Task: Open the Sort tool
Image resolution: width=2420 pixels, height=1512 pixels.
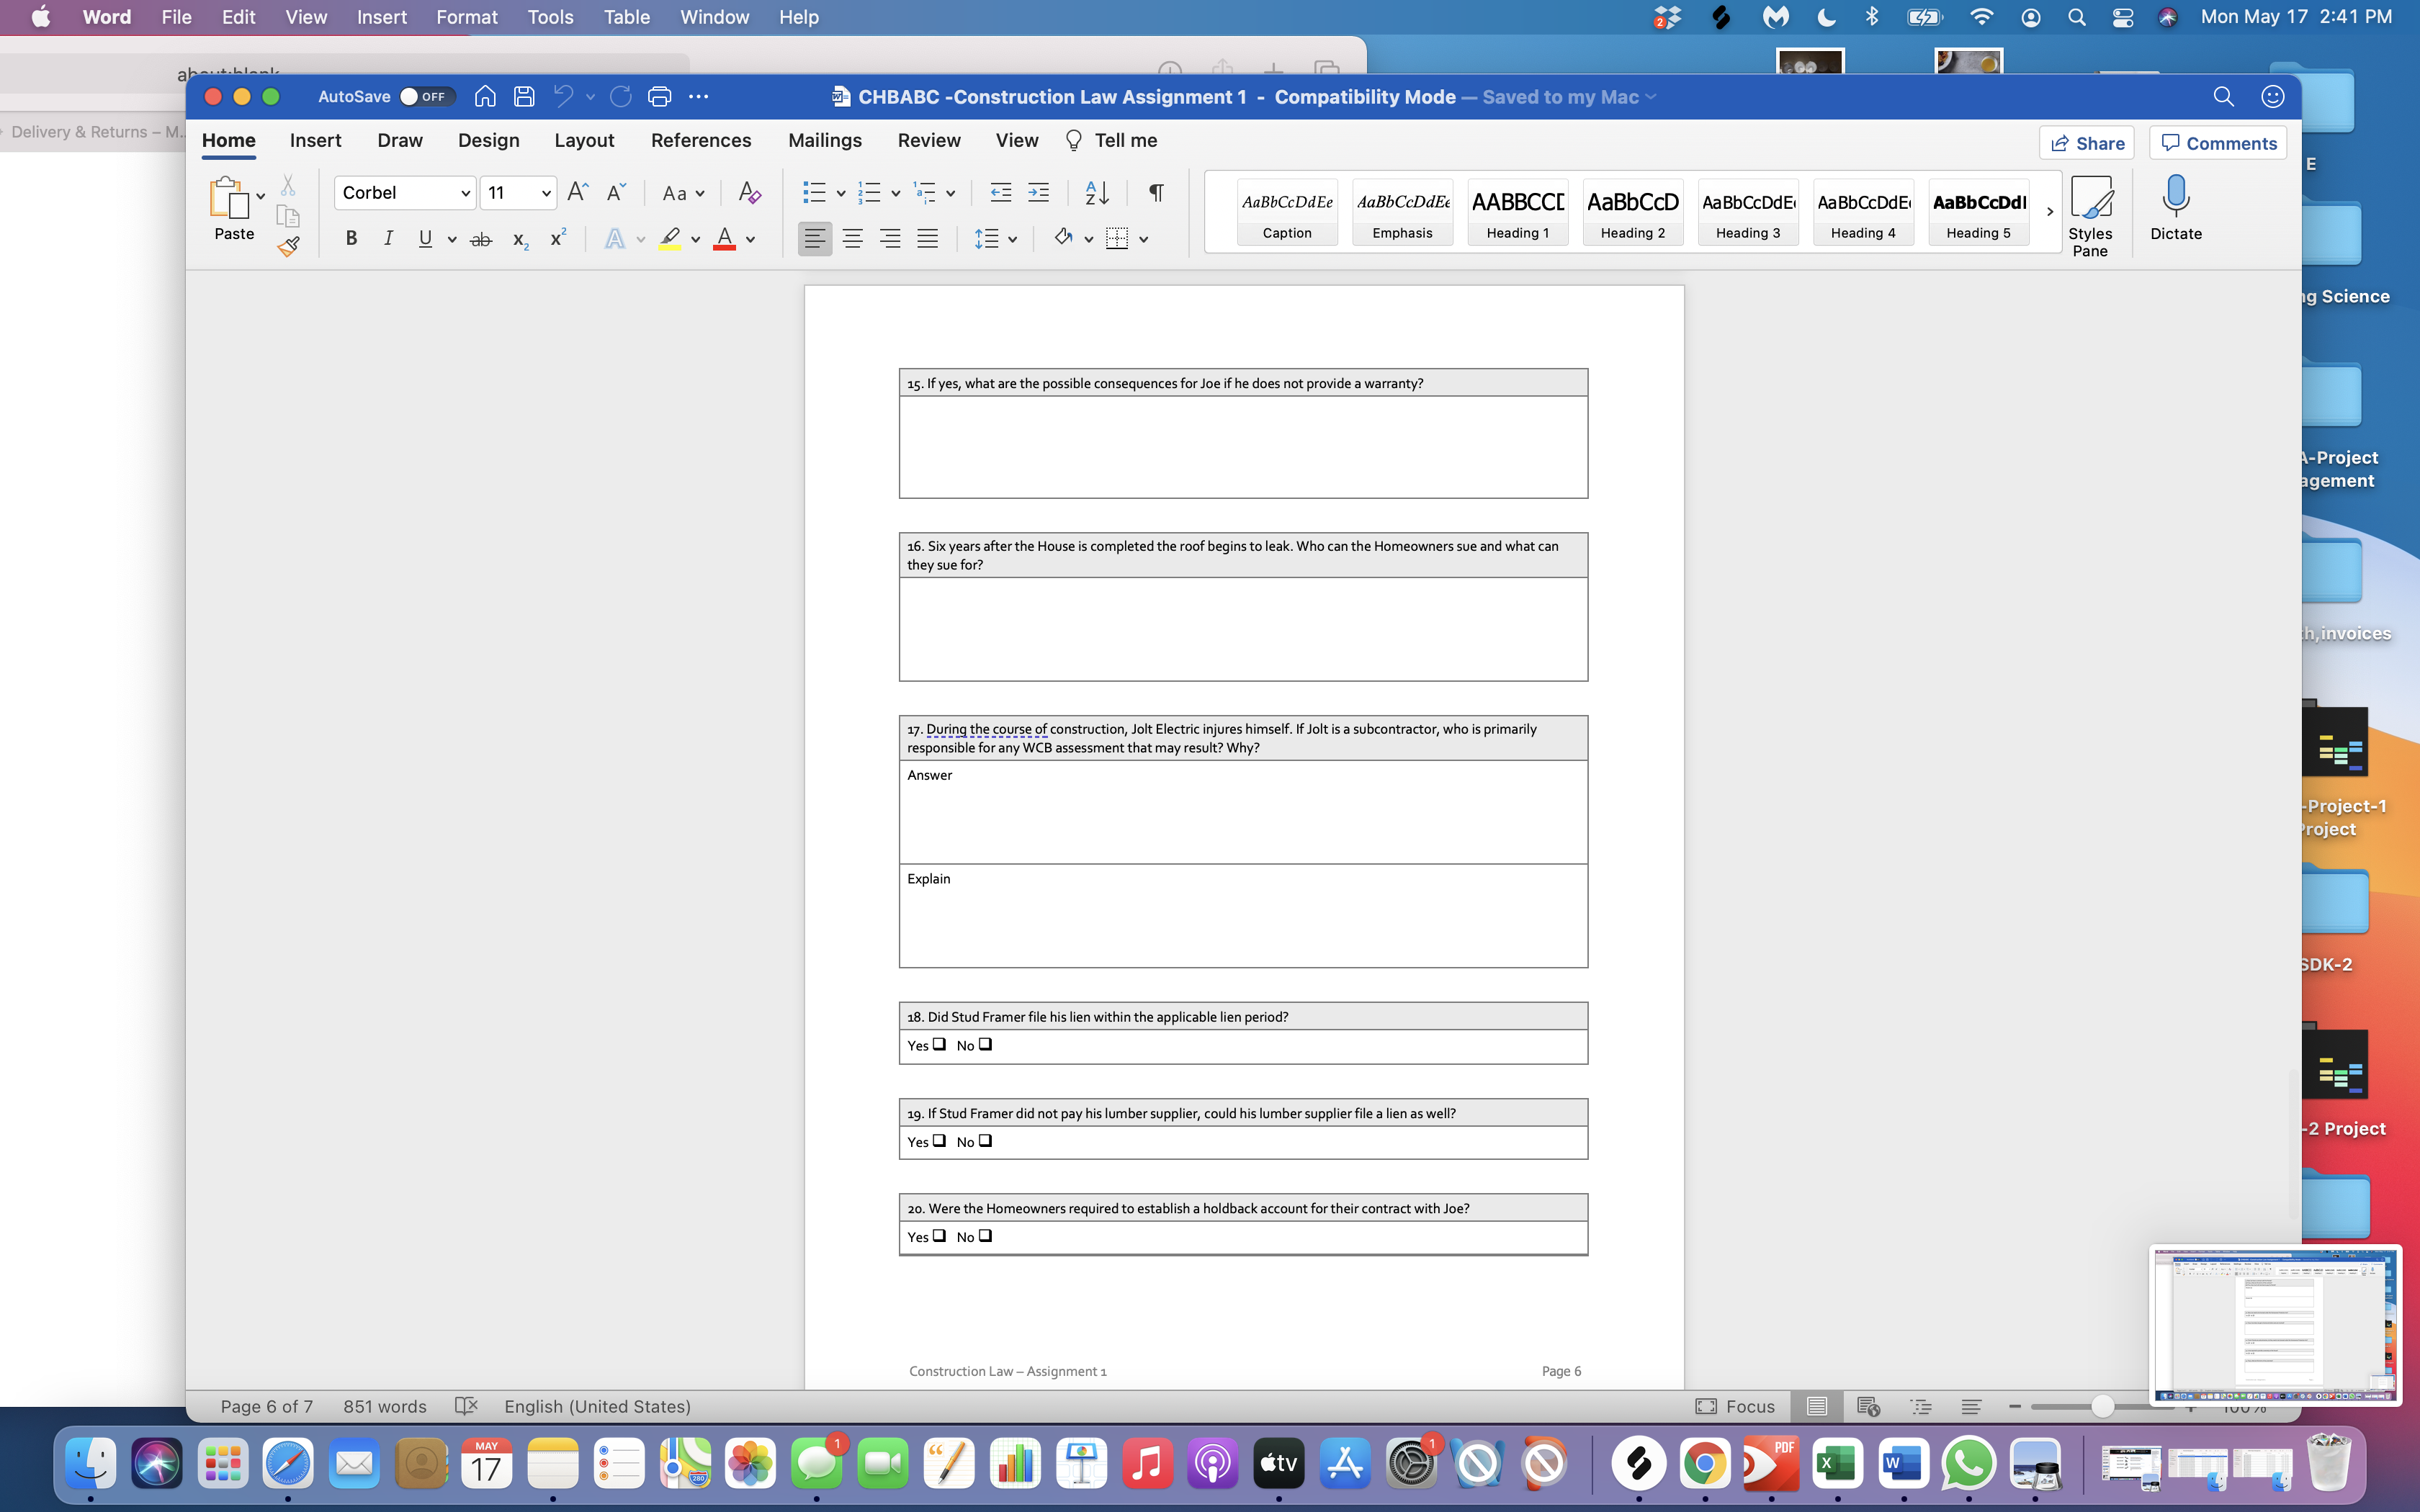Action: pos(1095,192)
